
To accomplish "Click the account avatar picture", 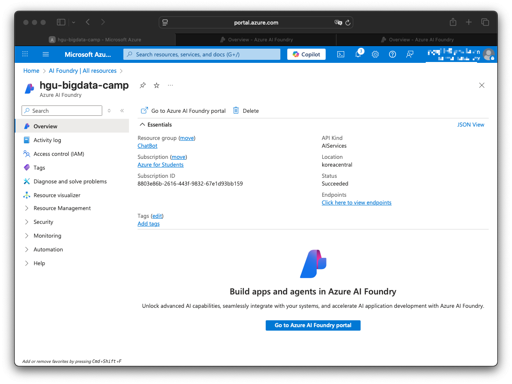I will pyautogui.click(x=488, y=54).
